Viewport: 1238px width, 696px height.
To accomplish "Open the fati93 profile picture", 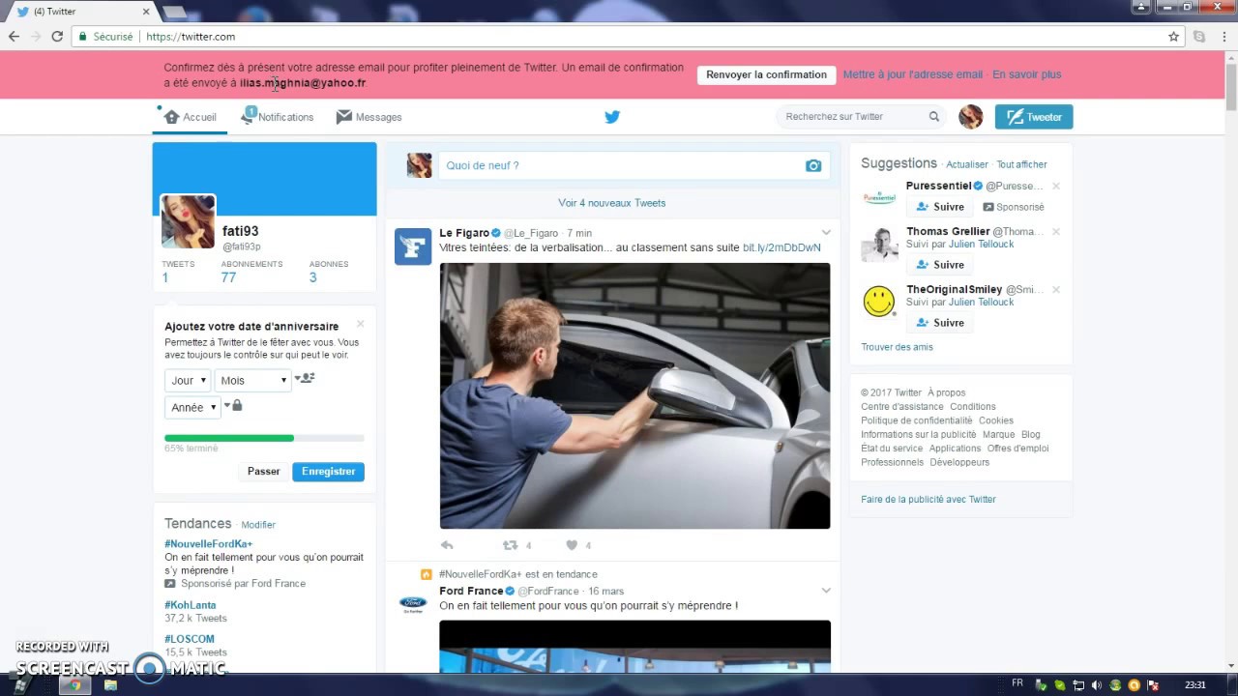I will click(188, 221).
